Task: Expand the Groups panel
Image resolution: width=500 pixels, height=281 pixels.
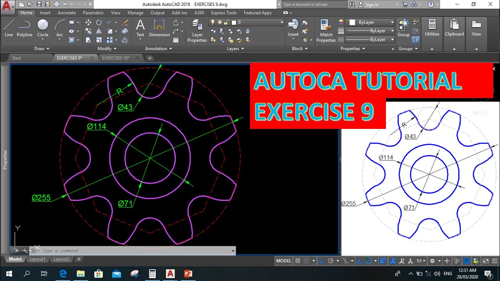Action: pyautogui.click(x=408, y=49)
